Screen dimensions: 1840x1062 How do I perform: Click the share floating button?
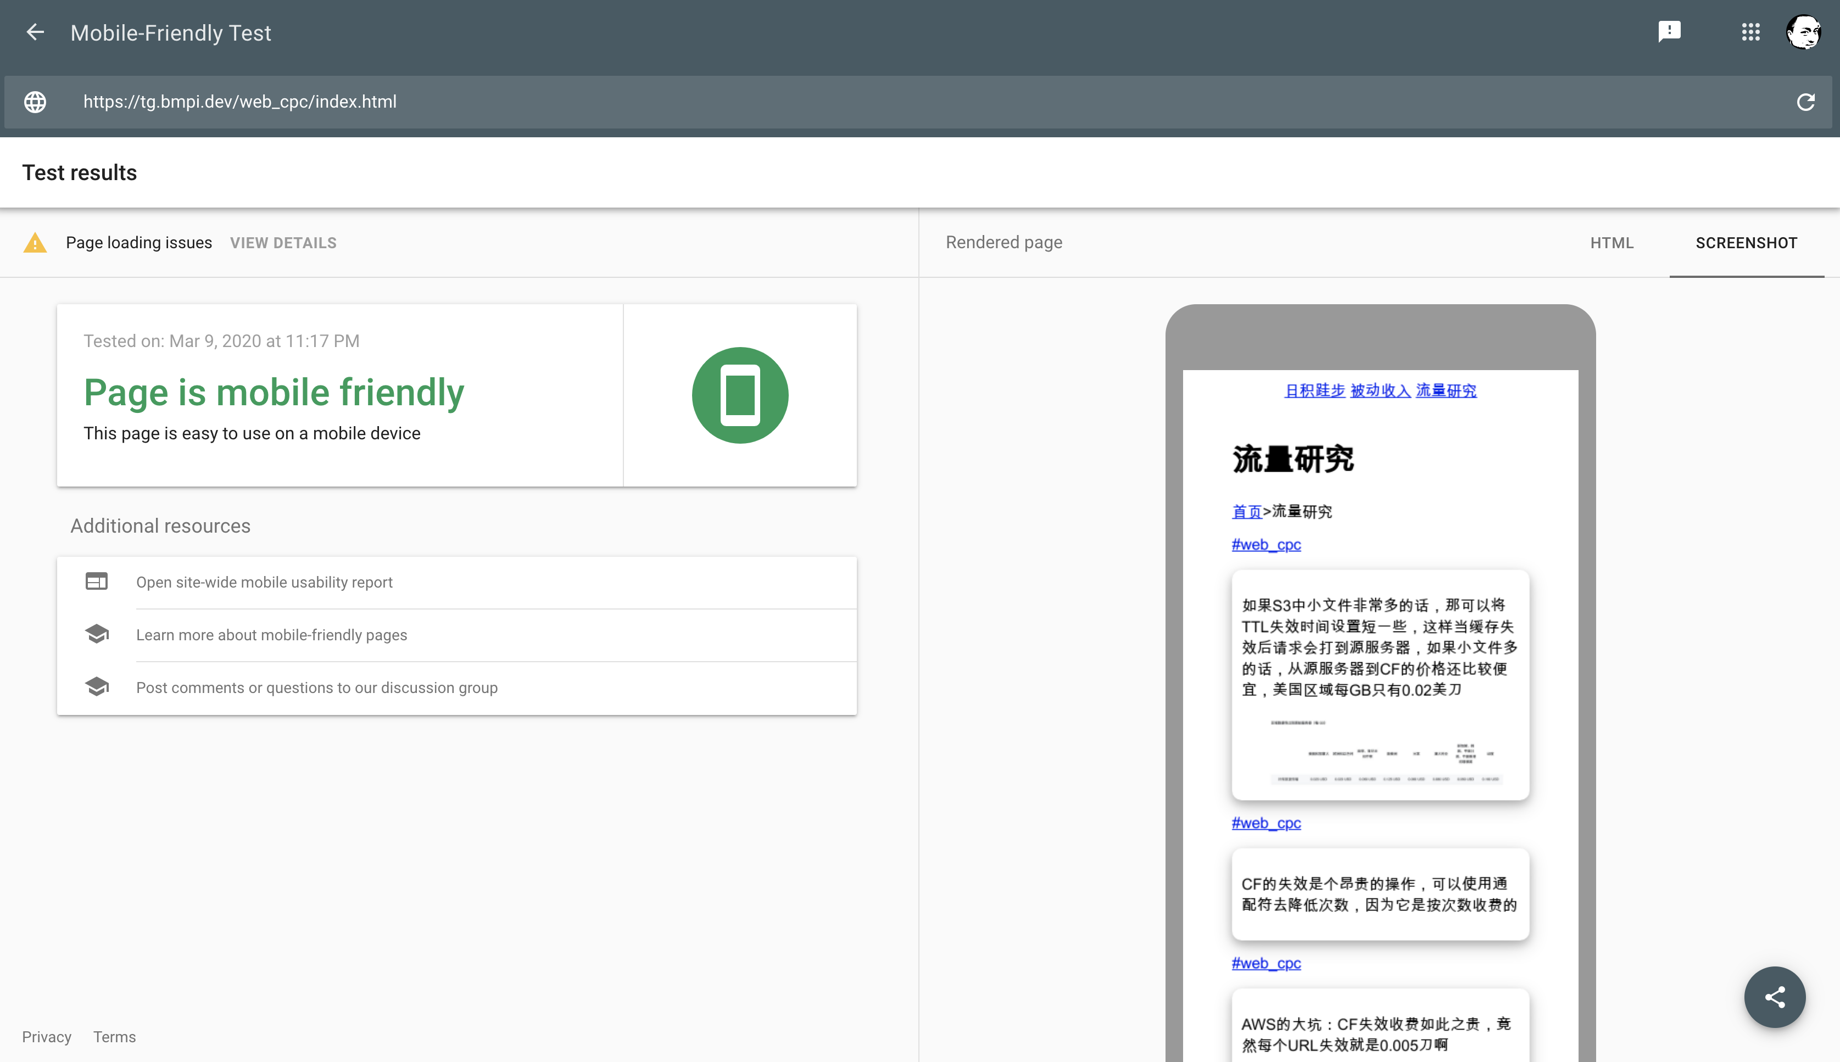[1774, 996]
